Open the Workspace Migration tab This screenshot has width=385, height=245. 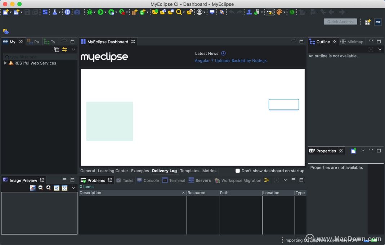click(x=238, y=181)
